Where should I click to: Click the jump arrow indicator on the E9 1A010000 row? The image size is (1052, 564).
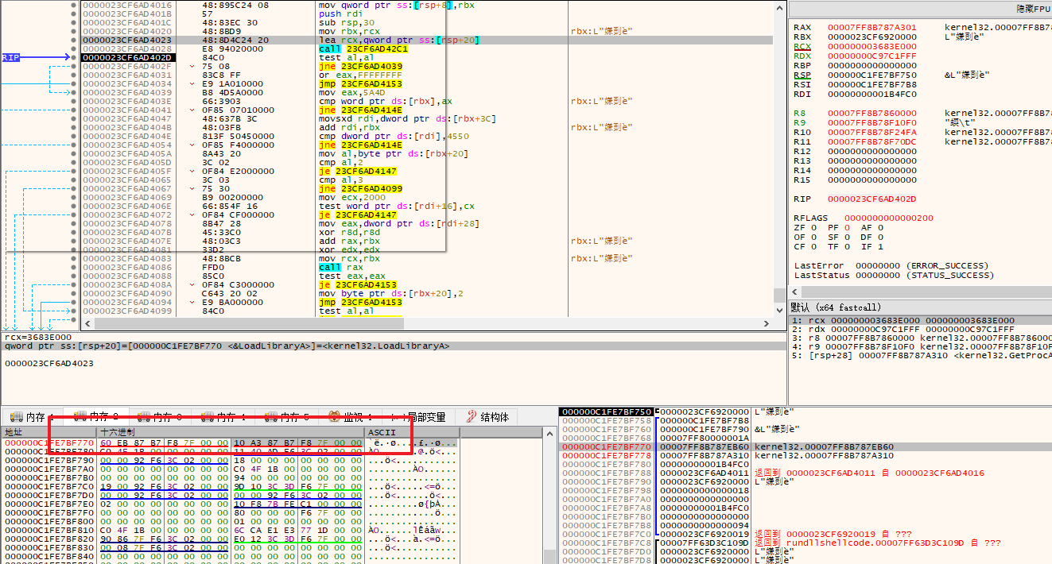(192, 83)
